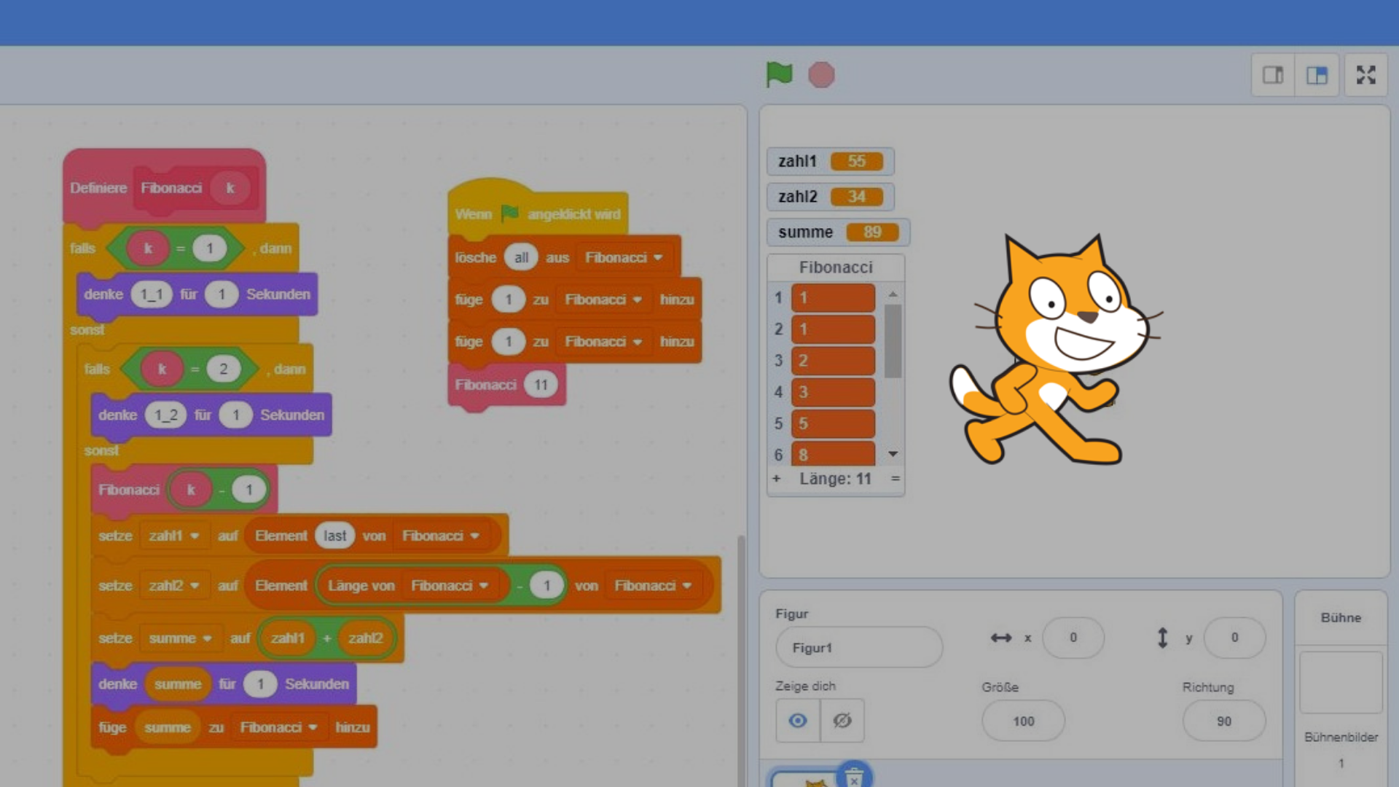The height and width of the screenshot is (787, 1399).
Task: Click the 'last' field in Element block
Action: pyautogui.click(x=334, y=536)
